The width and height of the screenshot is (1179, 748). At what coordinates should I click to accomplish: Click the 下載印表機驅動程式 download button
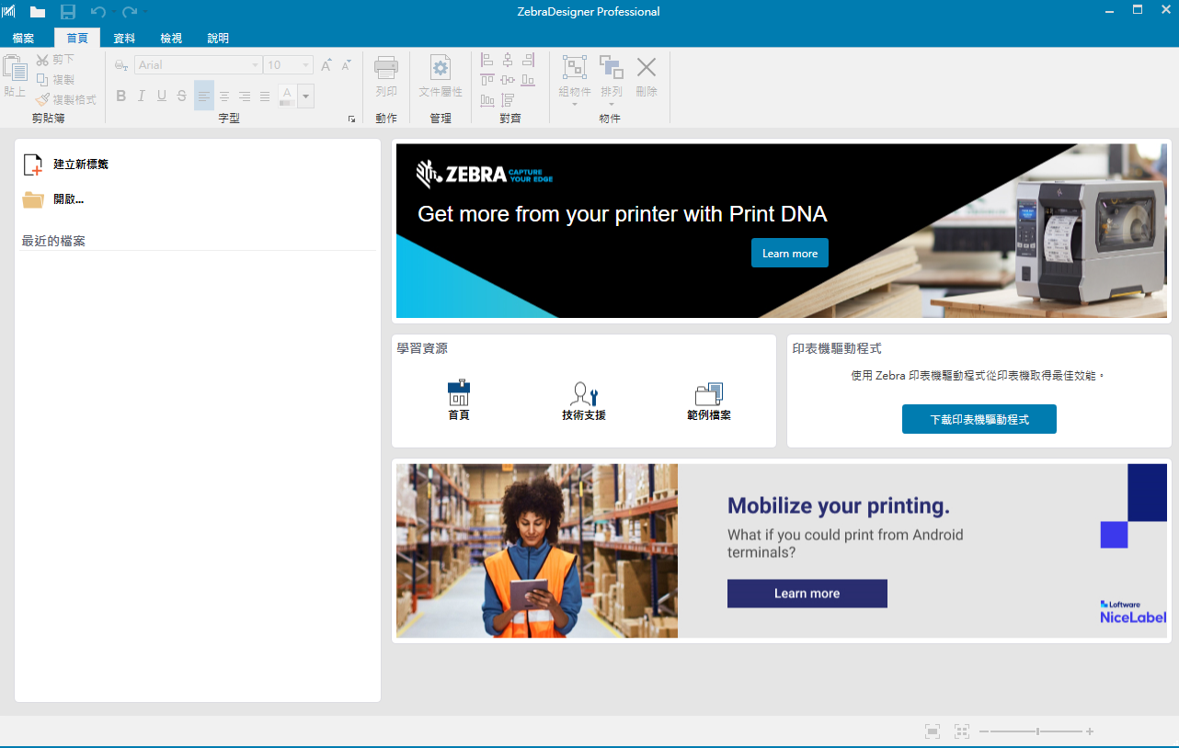coord(979,419)
